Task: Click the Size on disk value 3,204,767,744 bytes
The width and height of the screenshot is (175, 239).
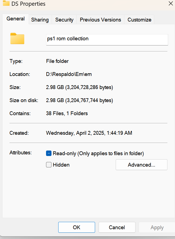Action: 79,100
